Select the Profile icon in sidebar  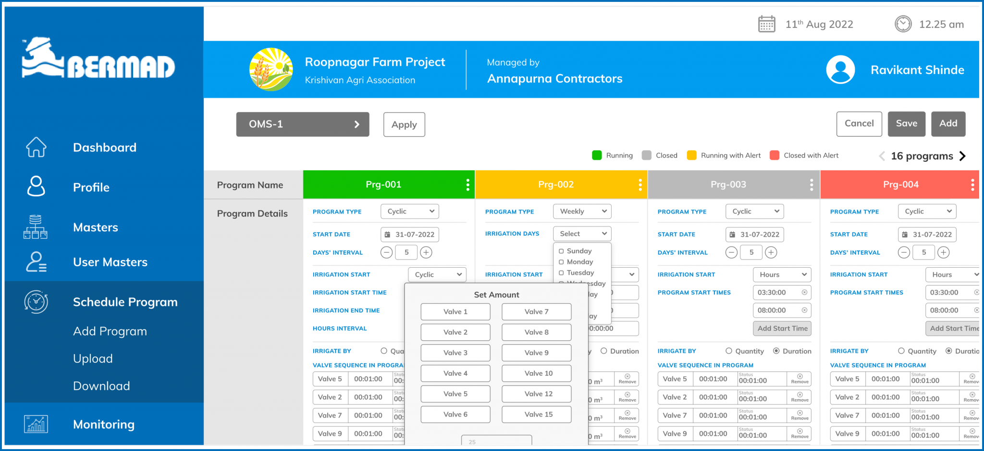[x=36, y=187]
